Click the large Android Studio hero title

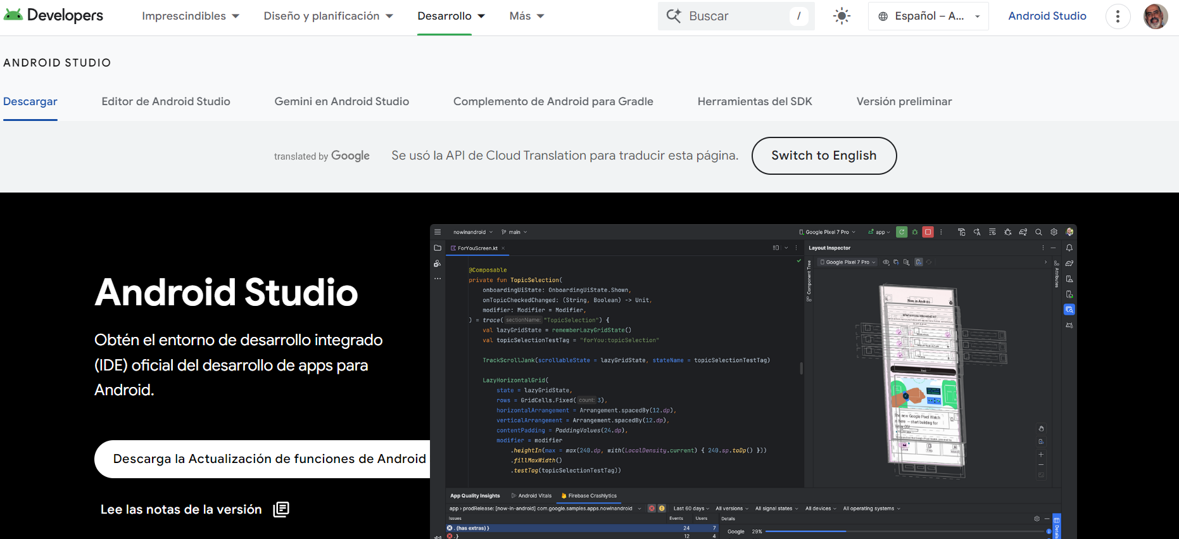tap(226, 293)
